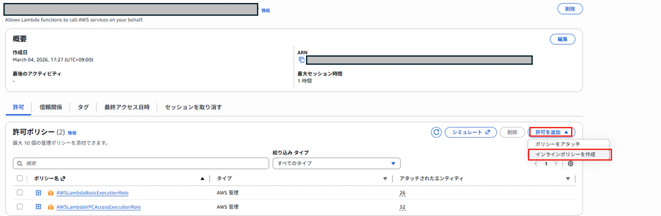
Task: Open the 許可を追加 dropdown button
Action: click(551, 132)
